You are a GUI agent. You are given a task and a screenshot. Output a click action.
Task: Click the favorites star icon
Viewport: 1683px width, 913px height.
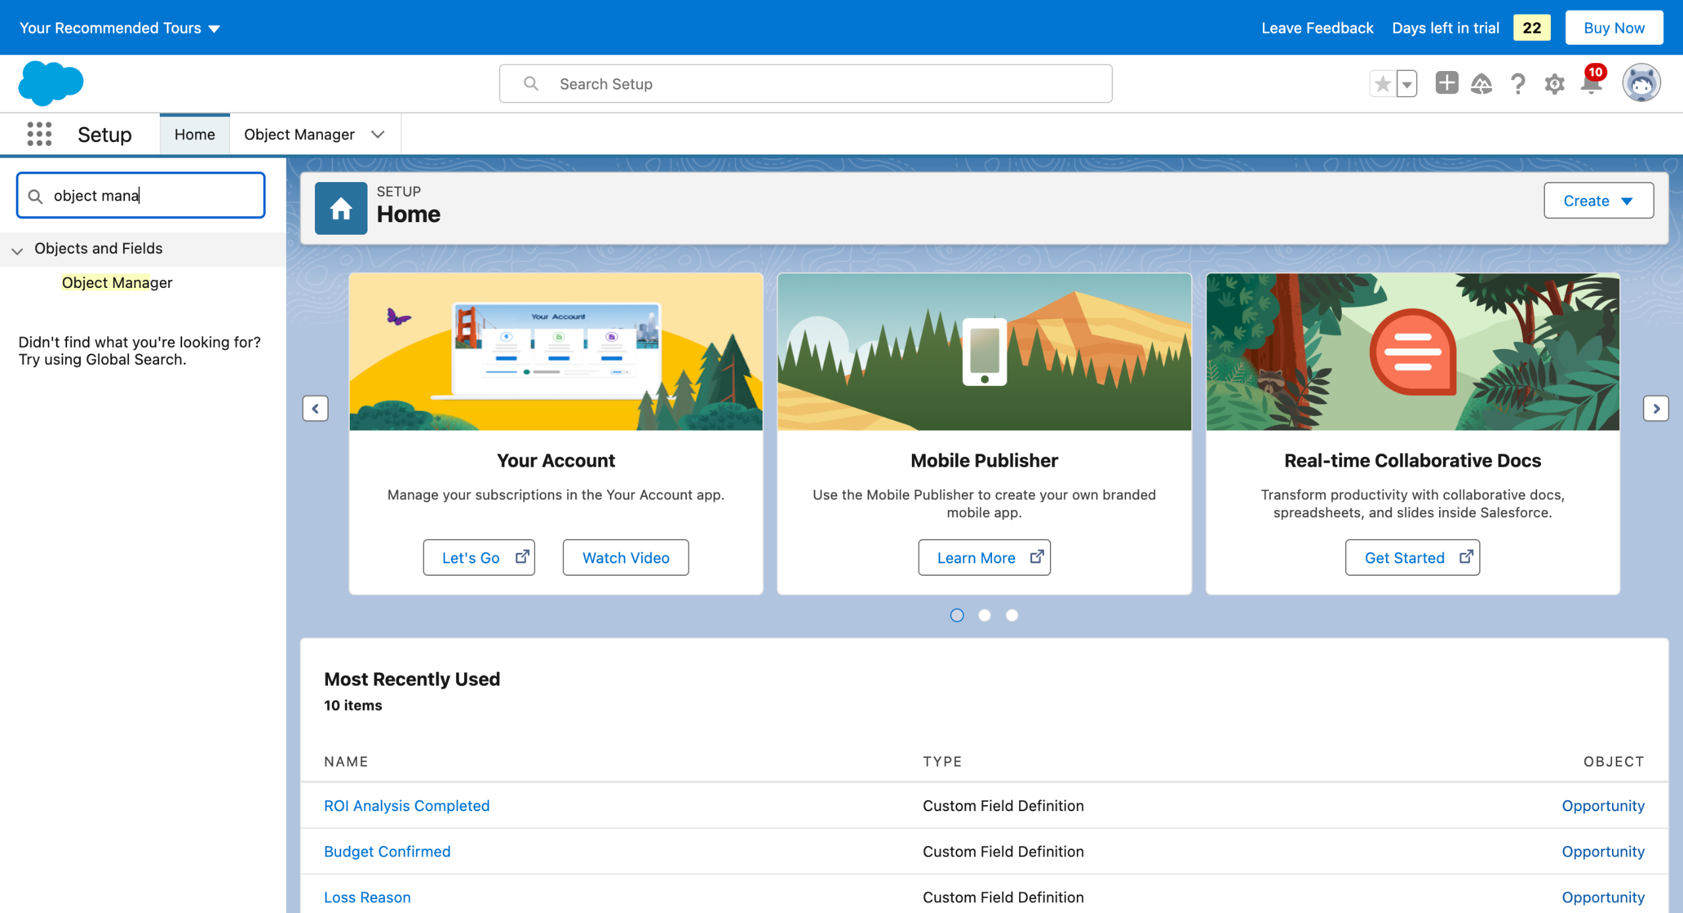tap(1383, 83)
